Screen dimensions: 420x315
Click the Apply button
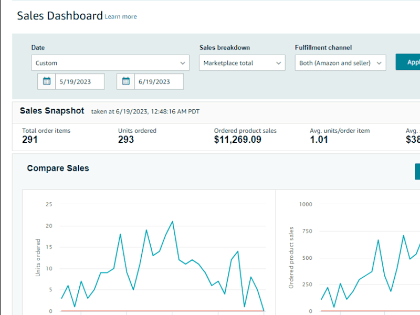(408, 62)
